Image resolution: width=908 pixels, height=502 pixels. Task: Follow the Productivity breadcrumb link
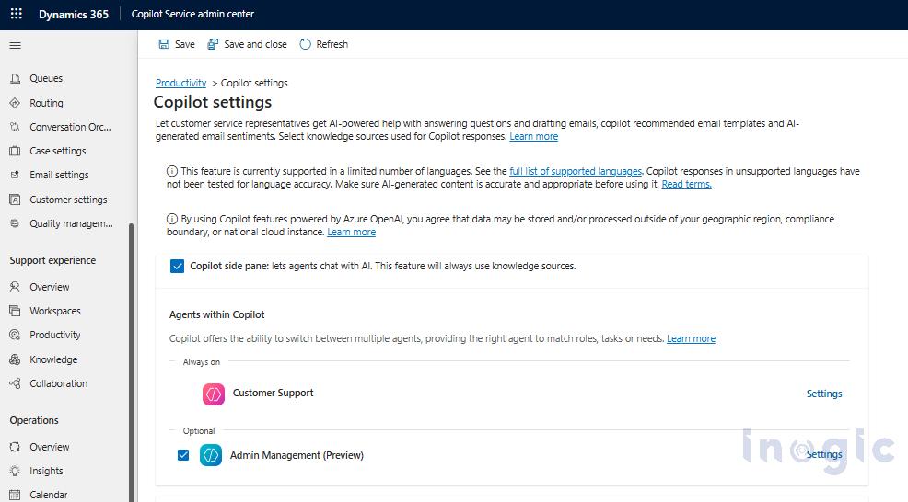click(180, 83)
